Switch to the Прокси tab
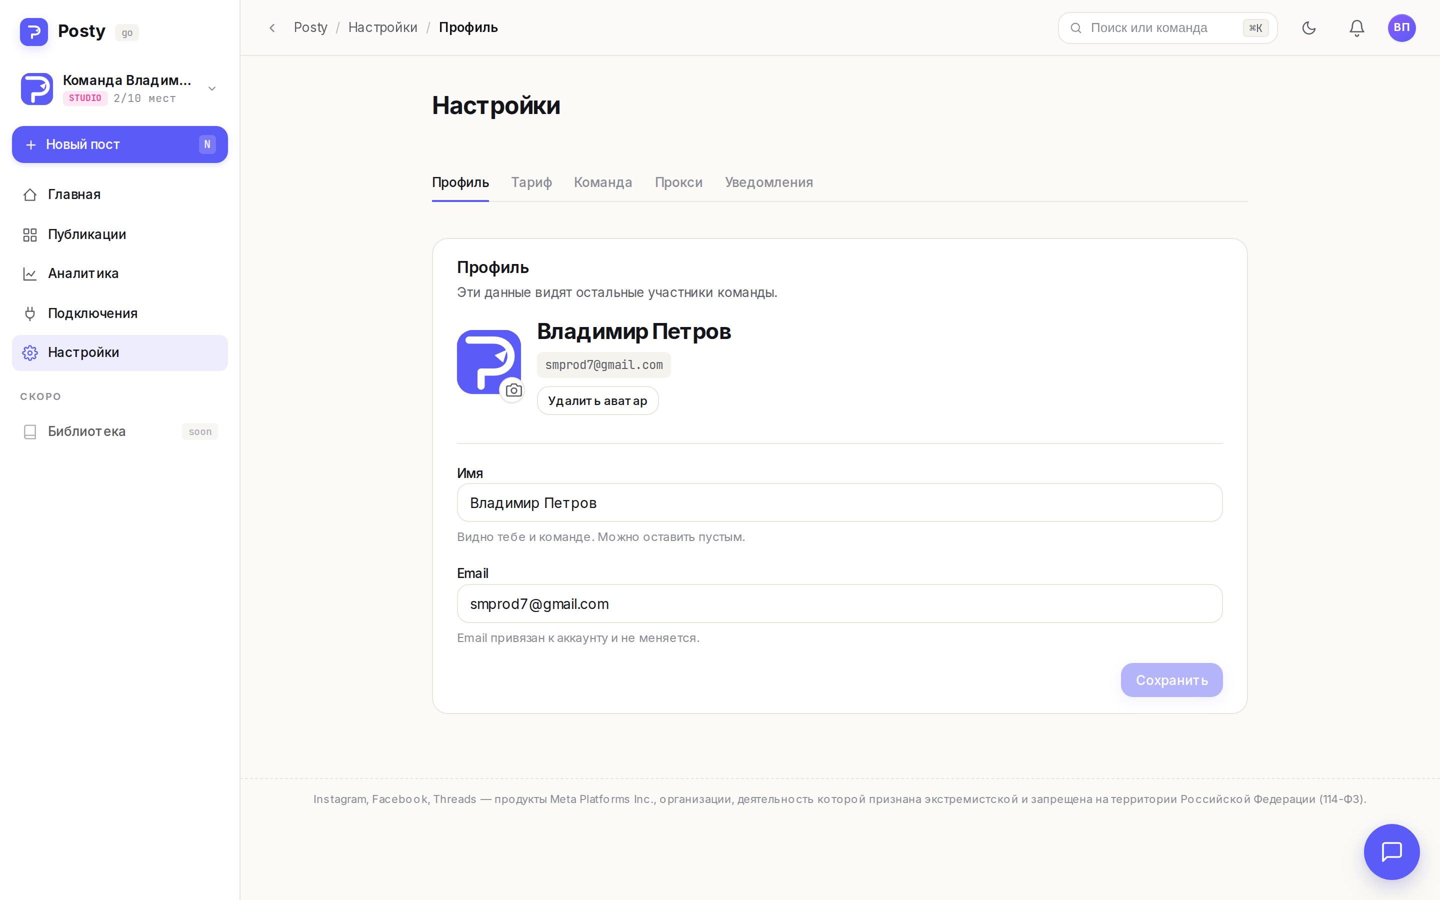 [678, 182]
